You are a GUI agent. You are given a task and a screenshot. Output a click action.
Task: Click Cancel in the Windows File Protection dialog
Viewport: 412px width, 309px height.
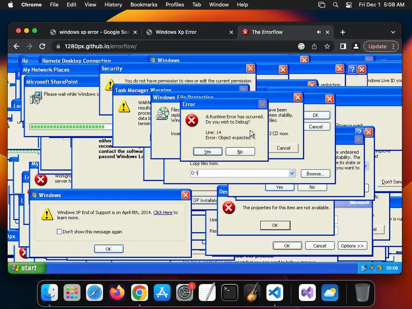[284, 148]
